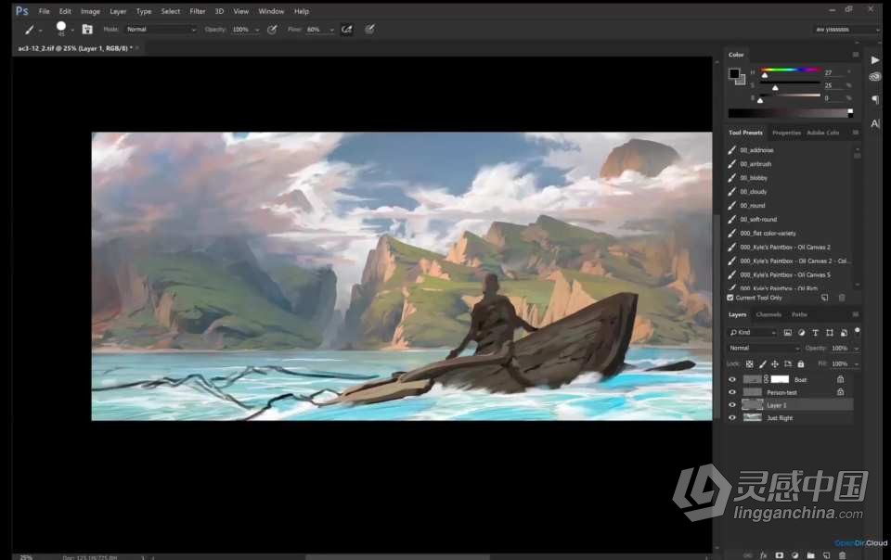Screen dimensions: 891x560
Task: Hide the Boat layer
Action: click(x=732, y=379)
